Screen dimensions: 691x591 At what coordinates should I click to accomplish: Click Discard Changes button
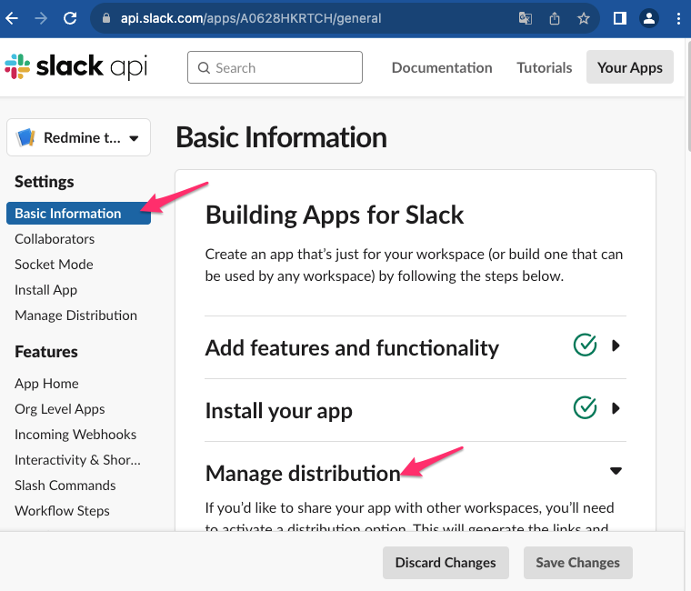[x=446, y=563]
